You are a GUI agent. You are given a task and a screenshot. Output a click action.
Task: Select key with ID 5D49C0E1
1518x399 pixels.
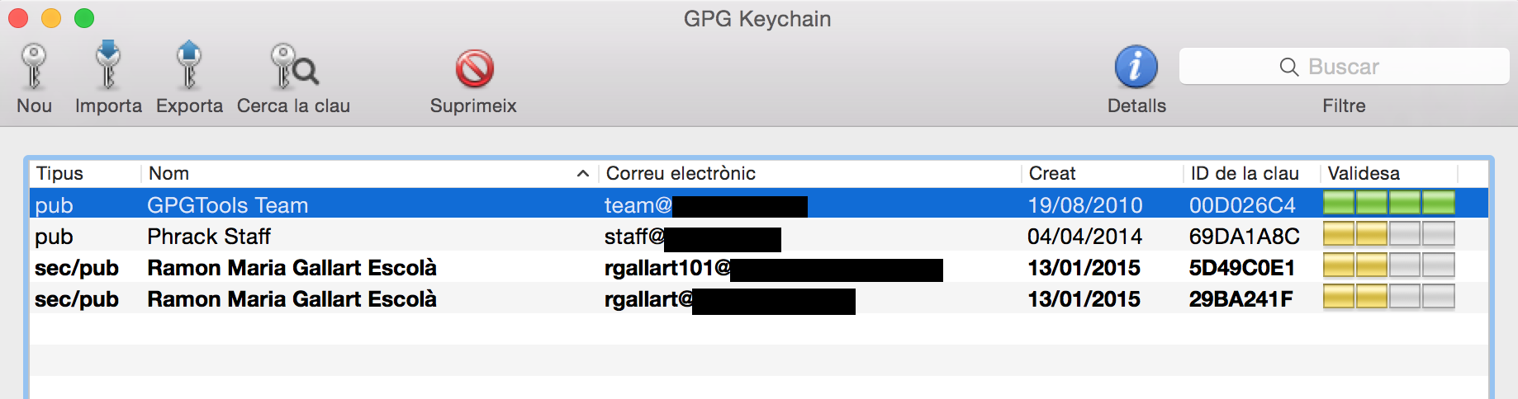(x=1241, y=268)
